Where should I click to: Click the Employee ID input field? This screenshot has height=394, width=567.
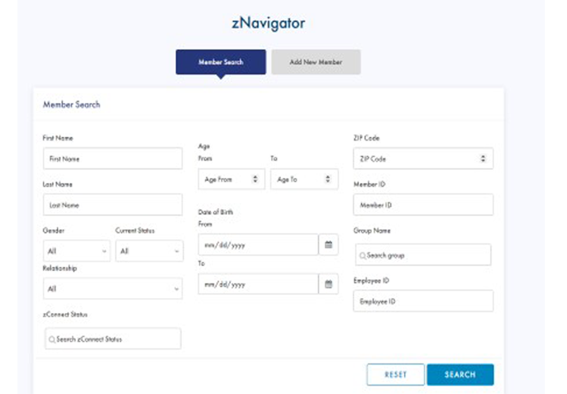(x=423, y=301)
